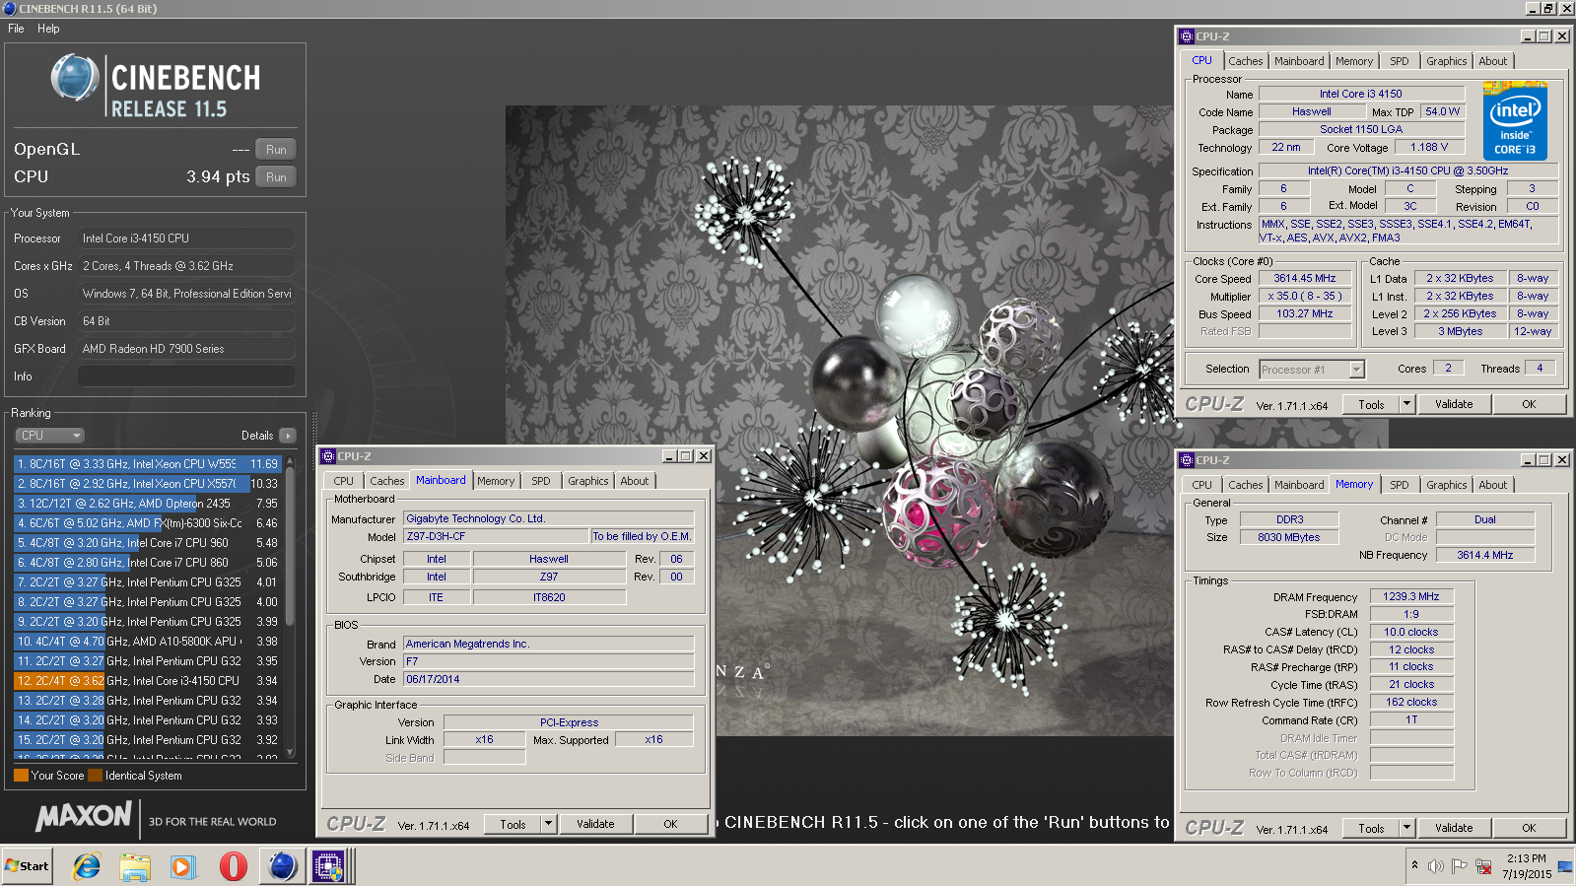Run the CPU benchmark

(x=276, y=177)
